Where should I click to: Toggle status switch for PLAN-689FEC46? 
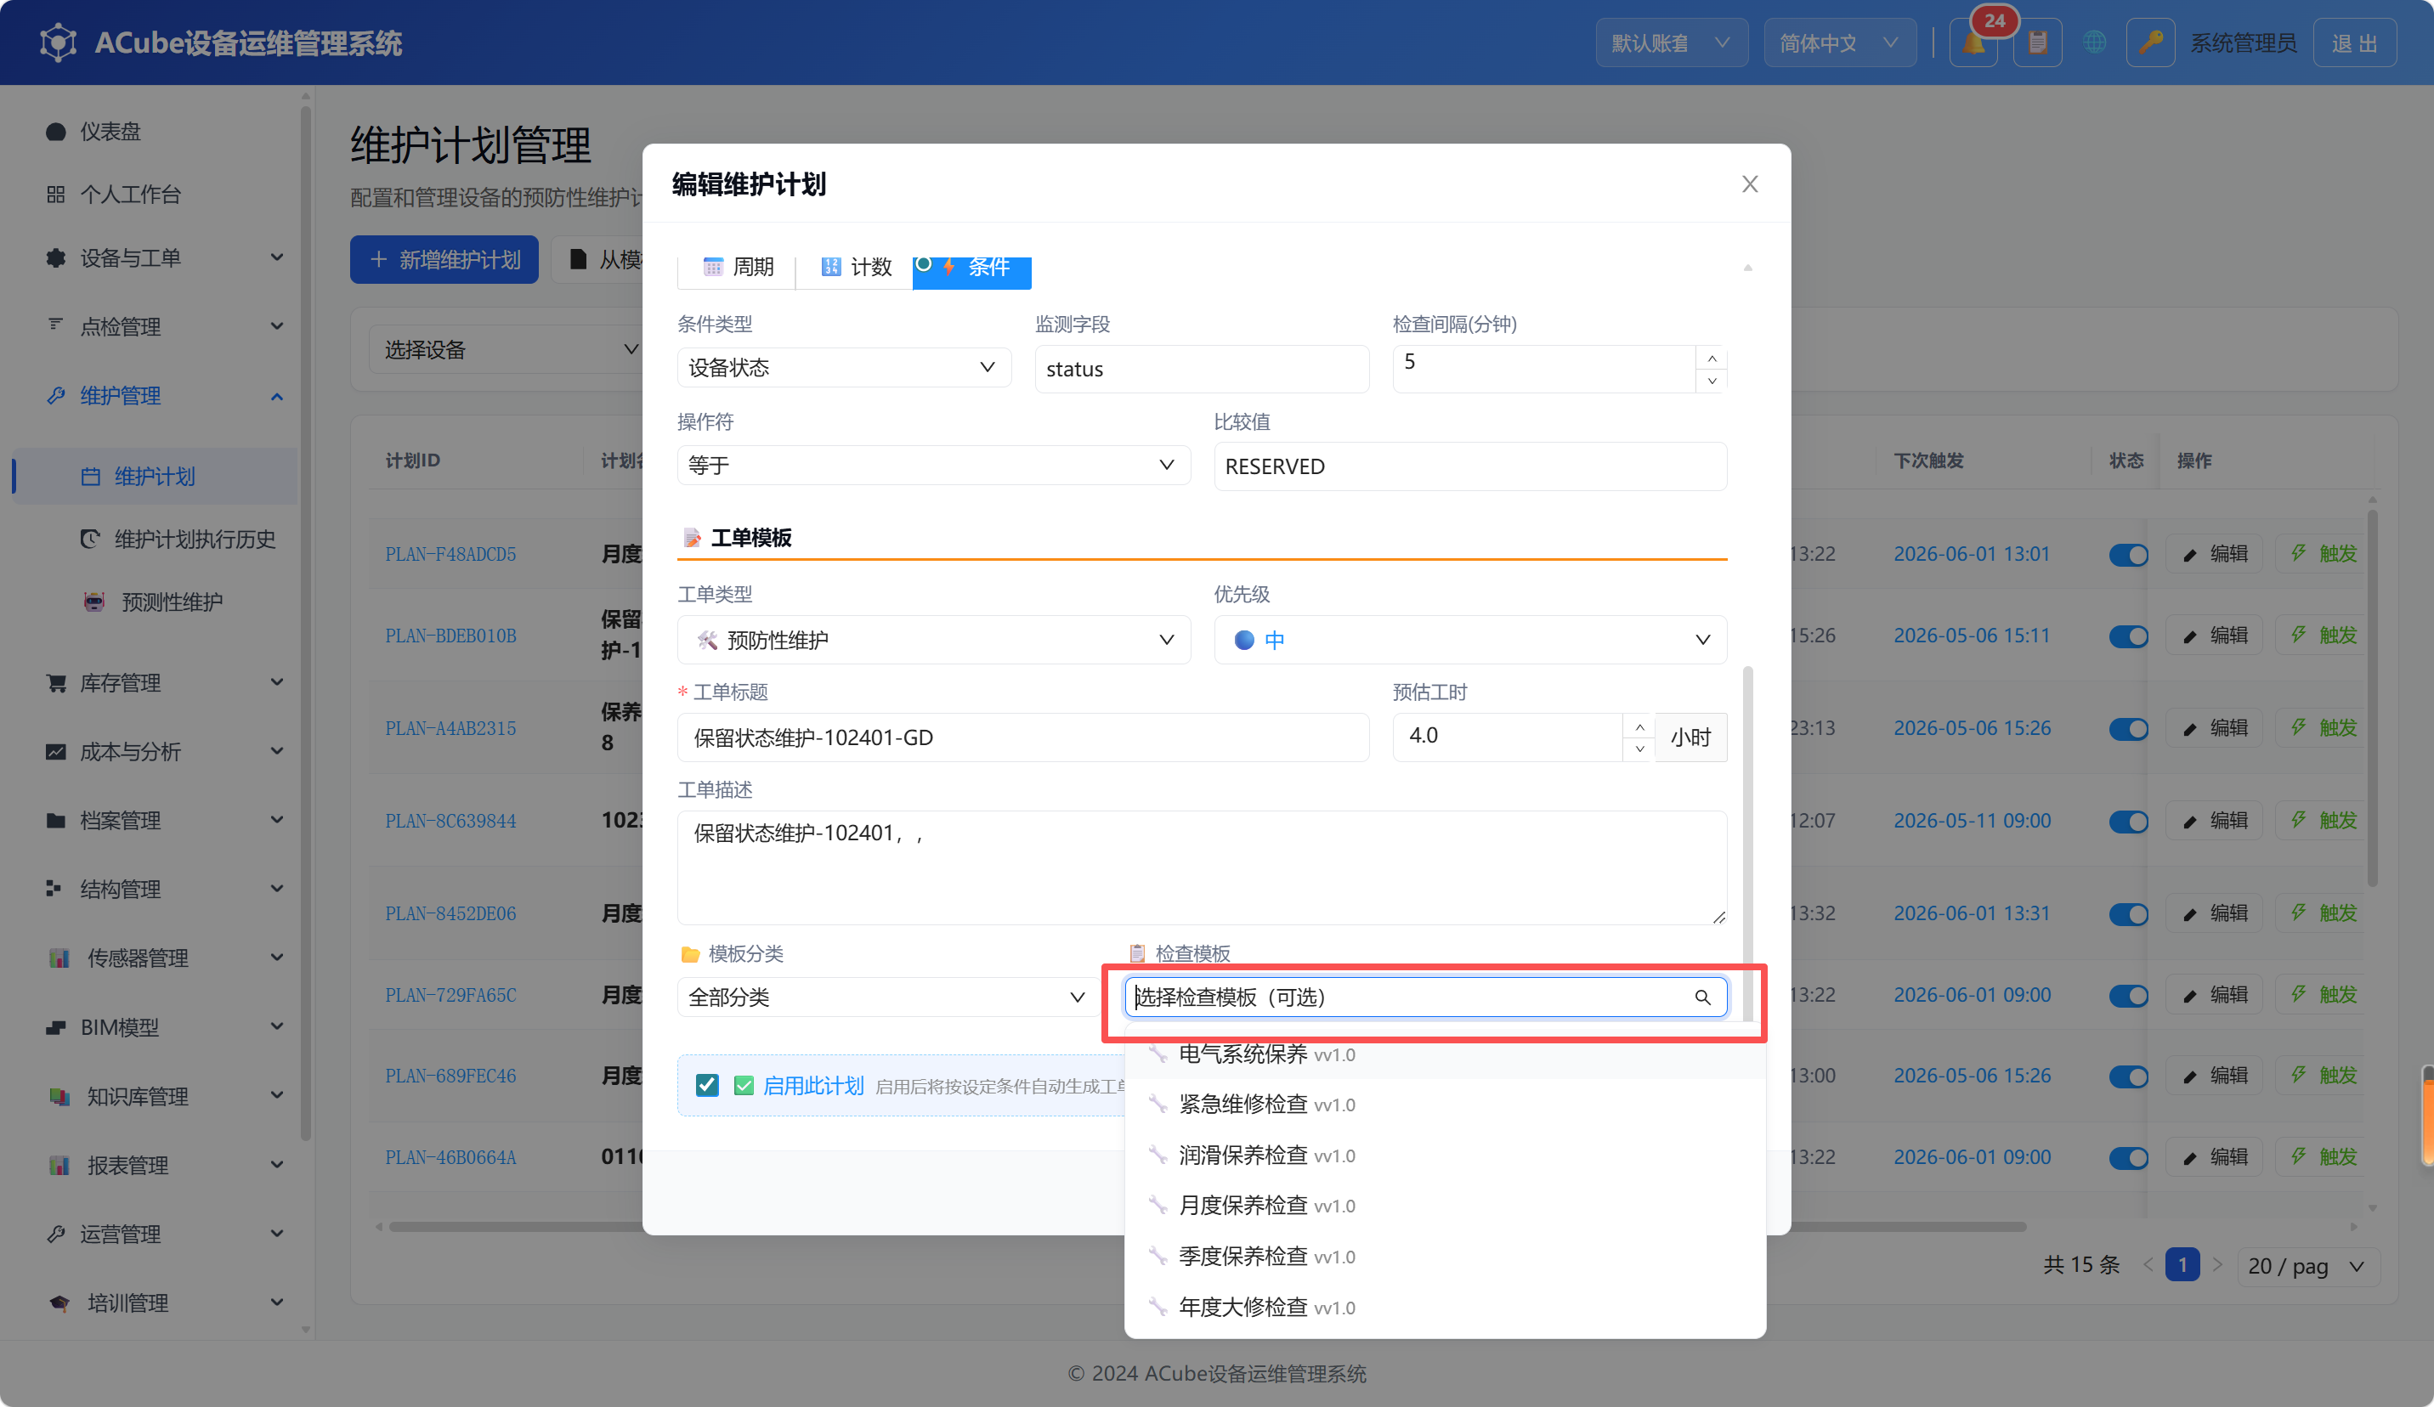2128,1076
